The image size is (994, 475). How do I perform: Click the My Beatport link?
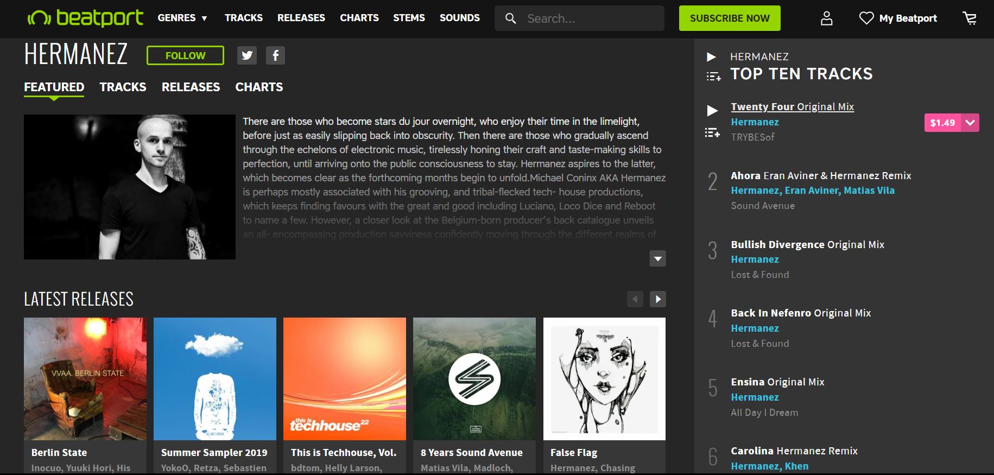tap(908, 18)
